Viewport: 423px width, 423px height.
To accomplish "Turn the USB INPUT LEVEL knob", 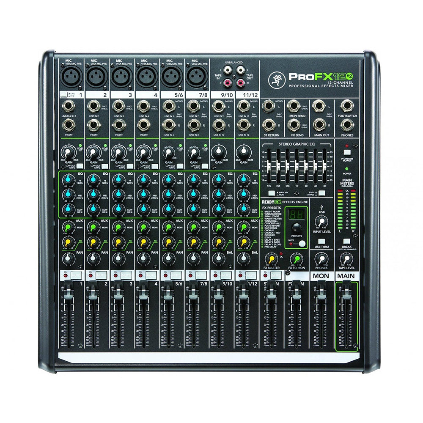I will (x=322, y=222).
